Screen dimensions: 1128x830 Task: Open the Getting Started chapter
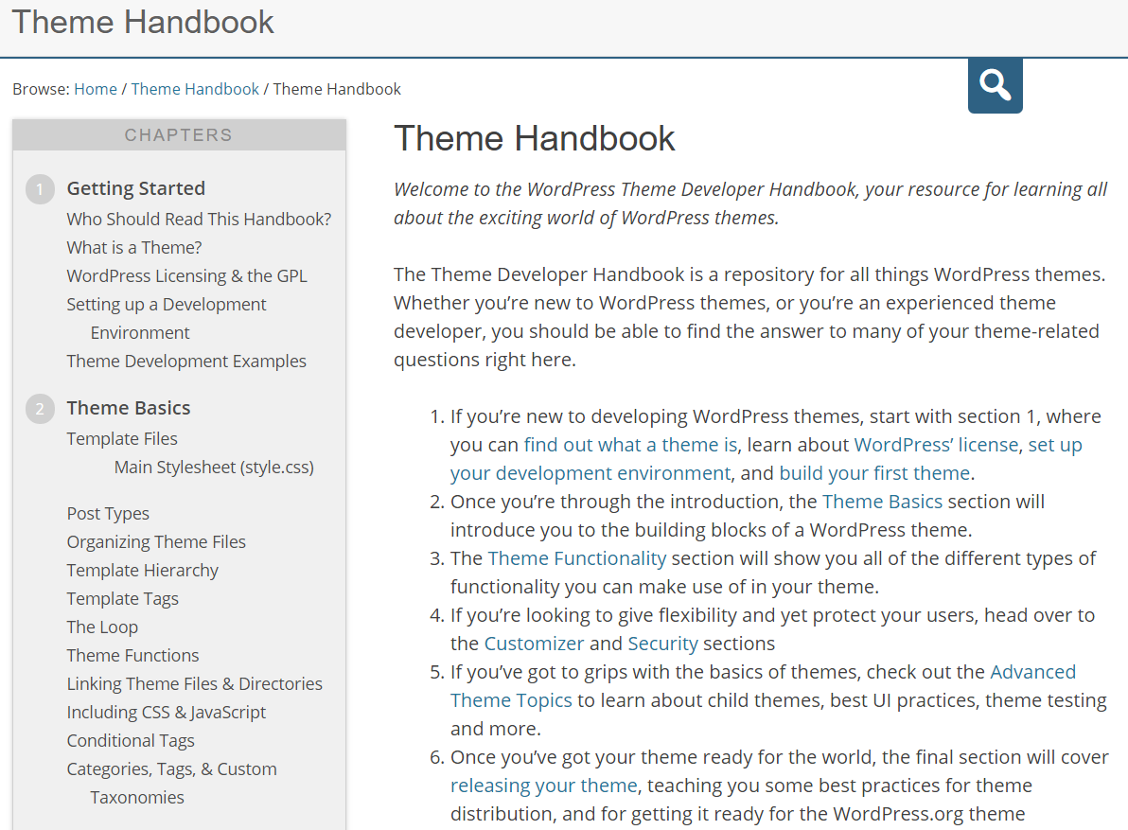click(x=136, y=188)
